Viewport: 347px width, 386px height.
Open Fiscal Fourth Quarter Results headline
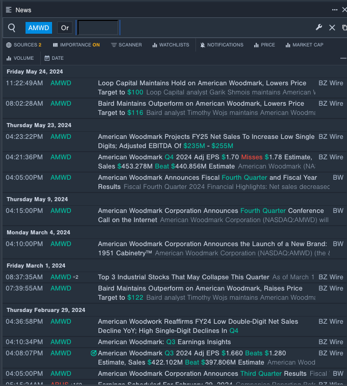(214, 182)
